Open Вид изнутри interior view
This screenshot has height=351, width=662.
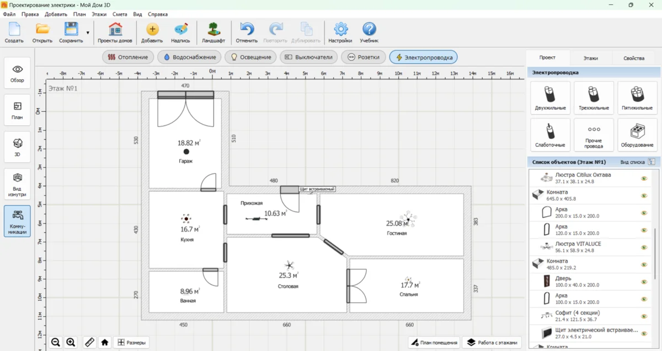tap(18, 184)
